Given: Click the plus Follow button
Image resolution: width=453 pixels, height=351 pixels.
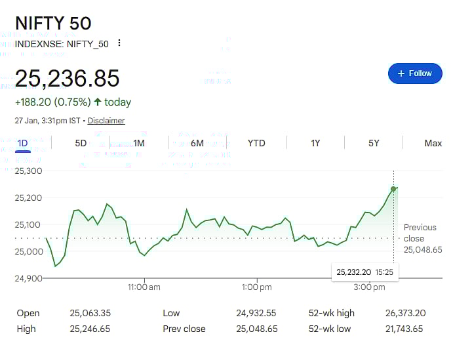Looking at the screenshot, I should coord(415,73).
